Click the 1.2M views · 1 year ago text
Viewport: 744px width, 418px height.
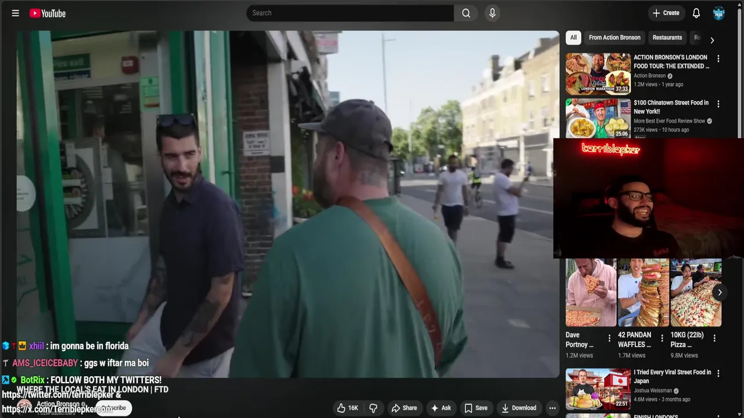(x=659, y=85)
